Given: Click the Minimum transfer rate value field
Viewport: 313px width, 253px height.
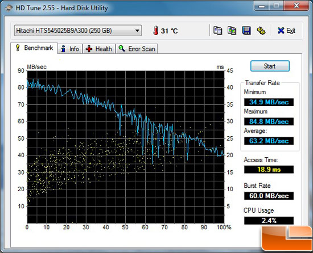Looking at the screenshot, I should [269, 102].
